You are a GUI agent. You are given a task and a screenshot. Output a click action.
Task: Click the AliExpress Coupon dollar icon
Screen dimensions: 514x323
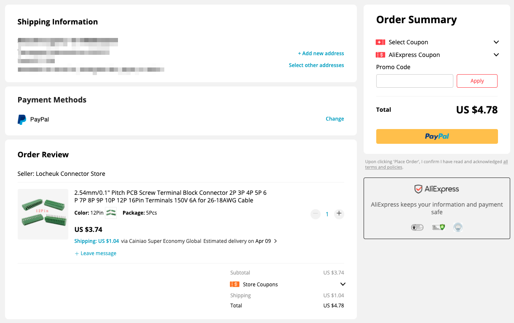click(380, 55)
